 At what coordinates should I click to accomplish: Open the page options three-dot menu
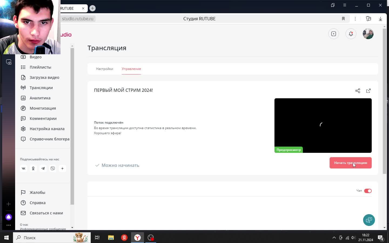point(355,19)
